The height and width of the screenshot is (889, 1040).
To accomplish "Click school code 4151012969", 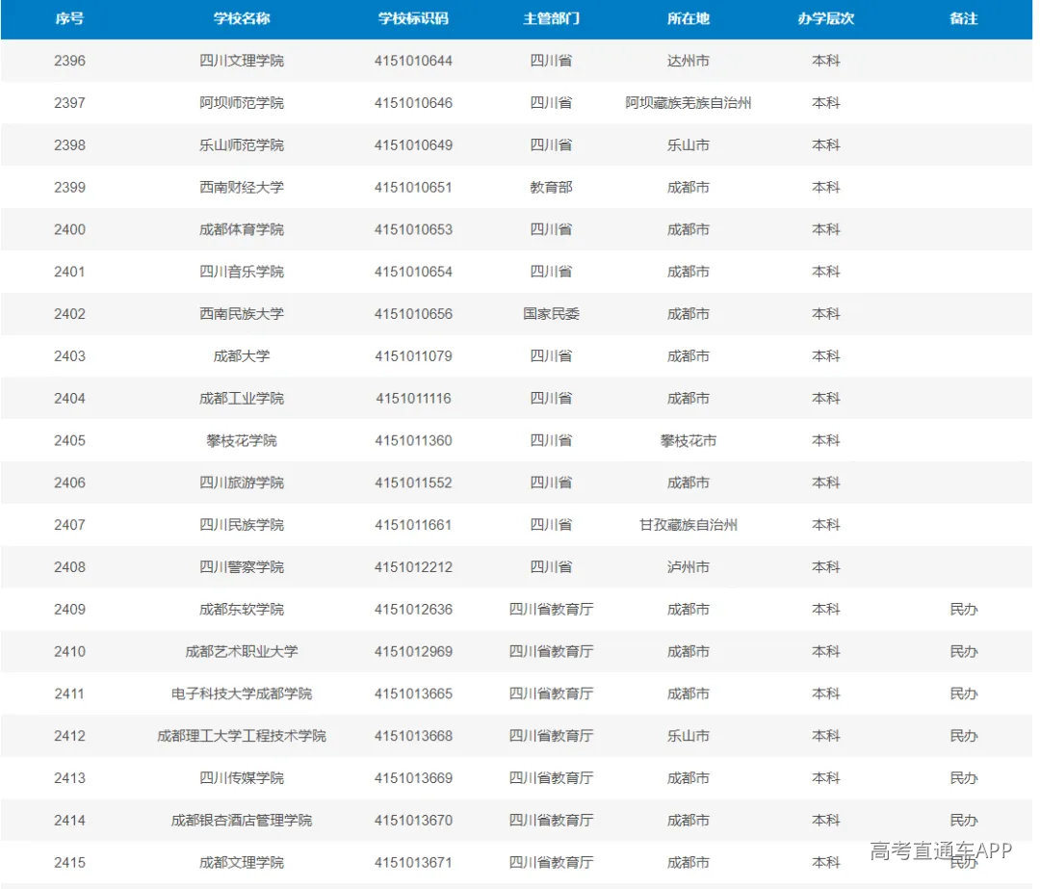I will pos(413,651).
